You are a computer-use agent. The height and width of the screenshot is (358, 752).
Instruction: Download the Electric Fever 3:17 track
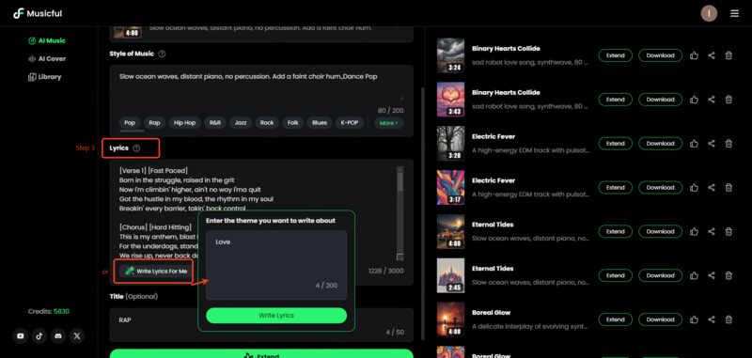(x=661, y=187)
